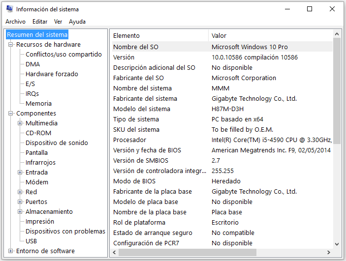
Task: Select Dispositivos con problemas item
Action: (x=65, y=231)
